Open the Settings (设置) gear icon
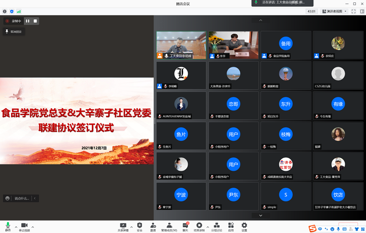The image size is (366, 233). [x=244, y=225]
